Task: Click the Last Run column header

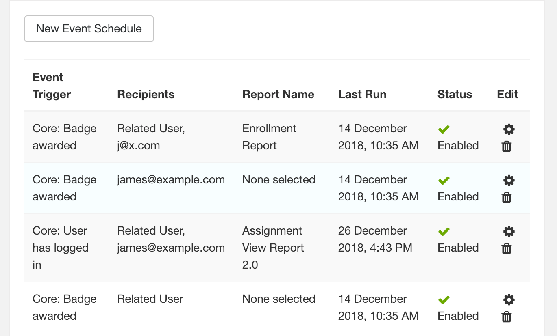Action: click(362, 95)
